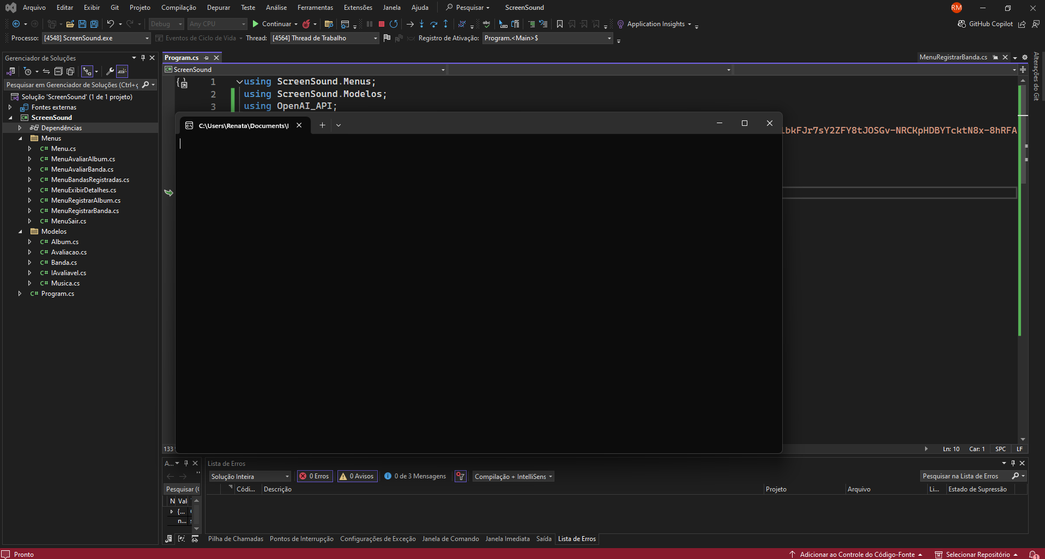Switch to the Pontos de Interrupção tab
This screenshot has height=559, width=1045.
tap(301, 539)
